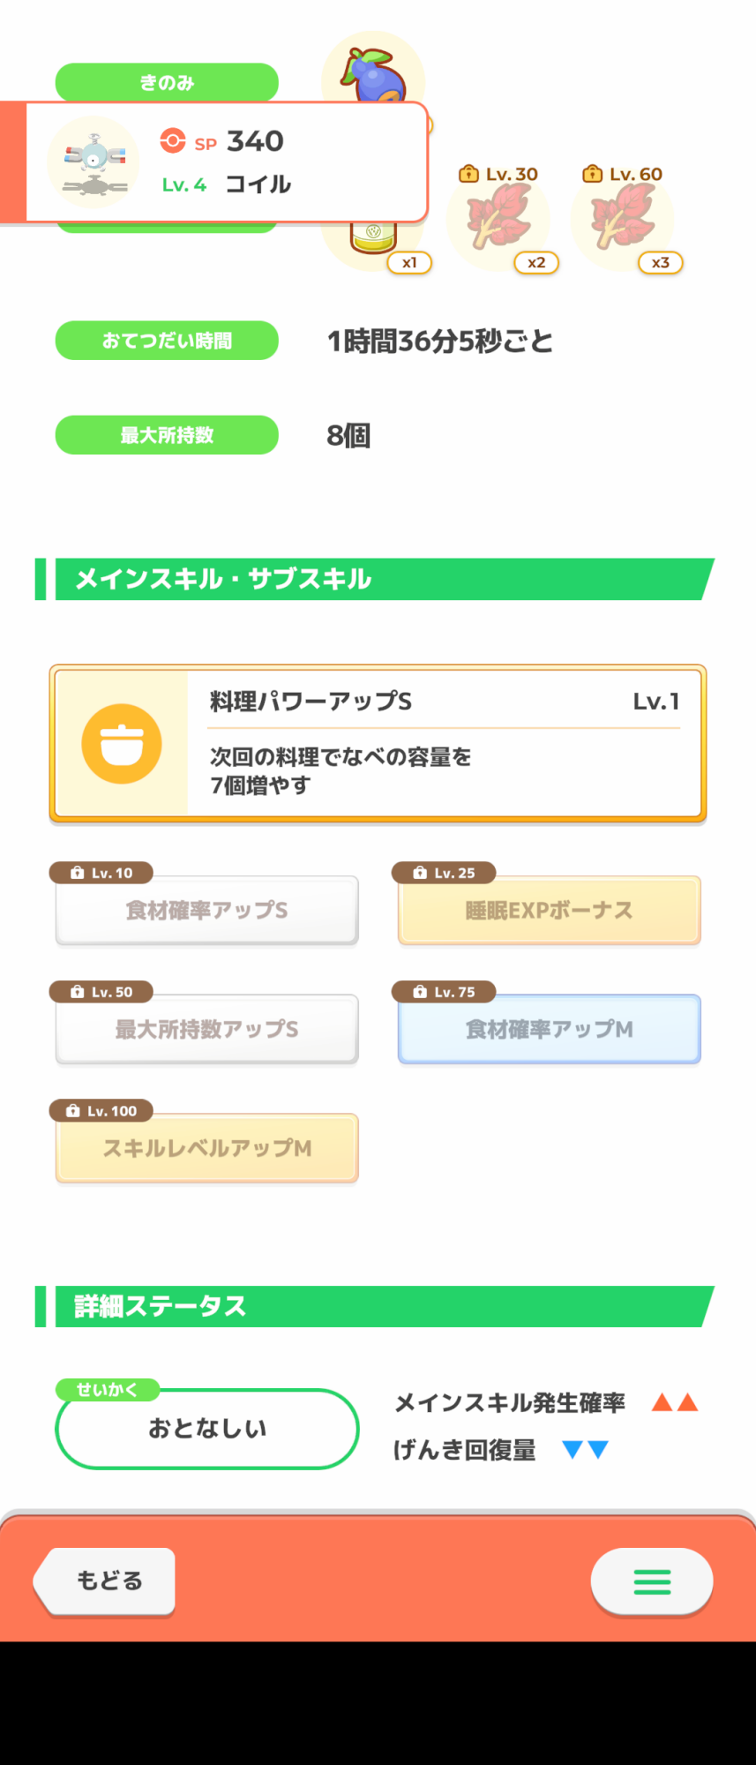Tap the Lv.60 locked ingredient icon
756x1765 pixels.
click(623, 218)
